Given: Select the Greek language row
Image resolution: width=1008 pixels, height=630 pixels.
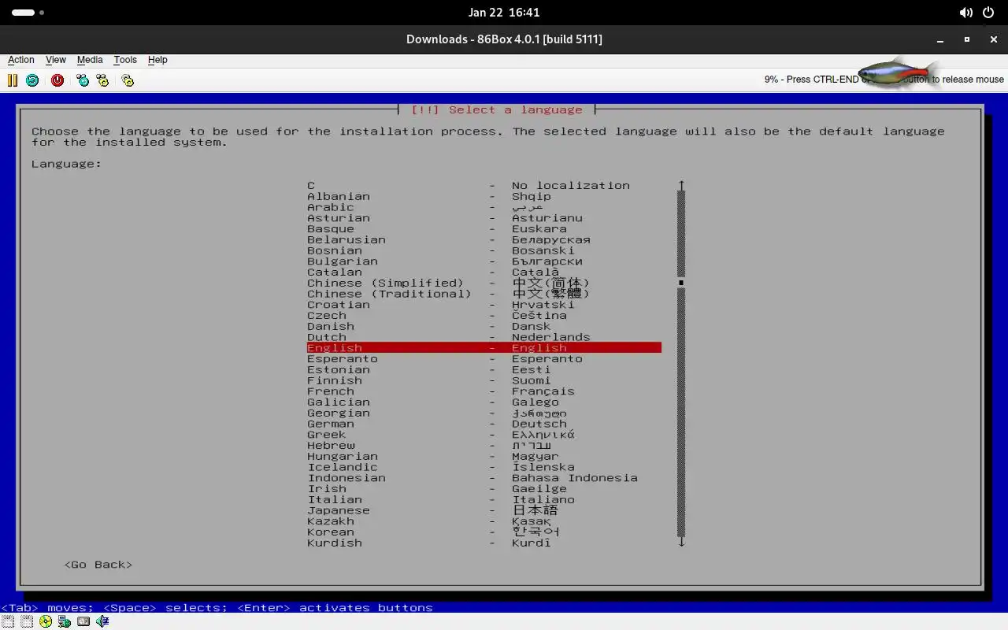Looking at the screenshot, I should tap(484, 435).
